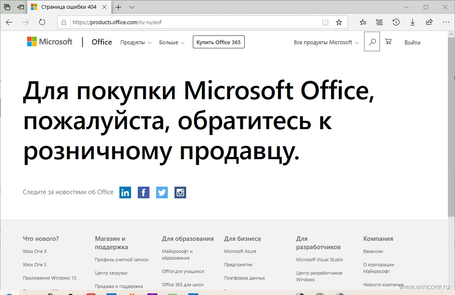Screen dimensions: 455x295
Task: Open the Reading list icon
Action: [379, 22]
